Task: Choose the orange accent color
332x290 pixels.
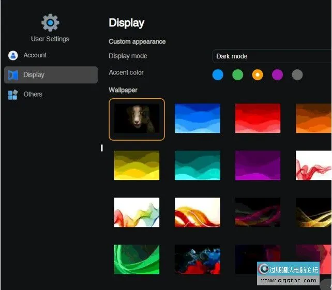Action: tap(258, 75)
